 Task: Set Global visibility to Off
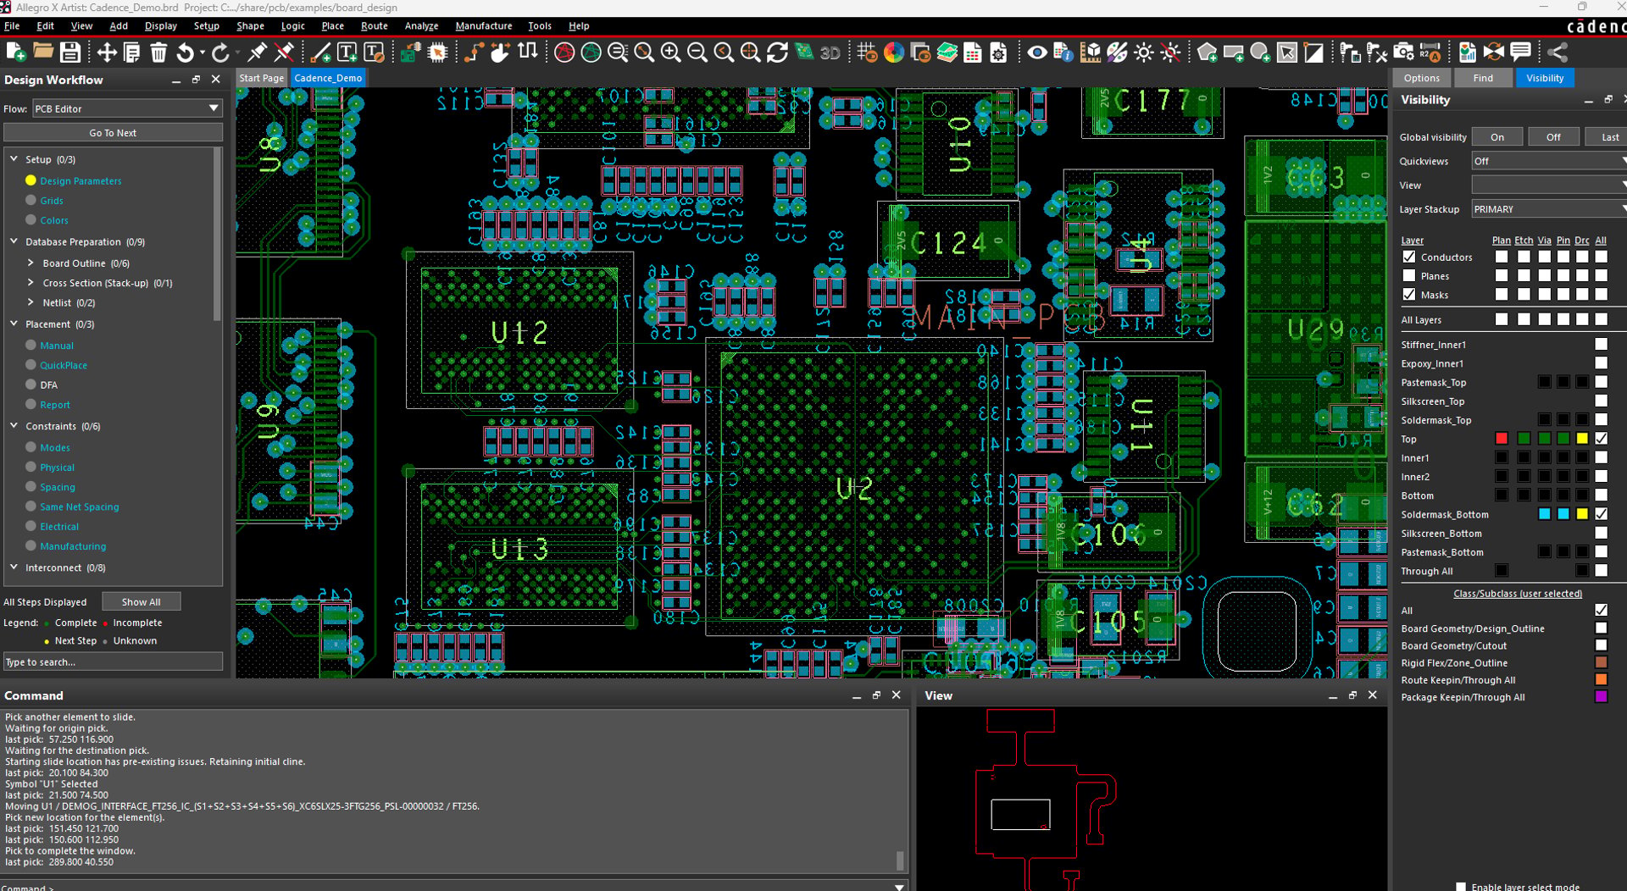(1553, 137)
